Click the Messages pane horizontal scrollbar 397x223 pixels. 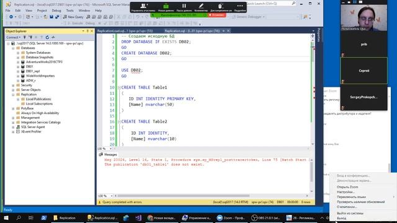184,196
